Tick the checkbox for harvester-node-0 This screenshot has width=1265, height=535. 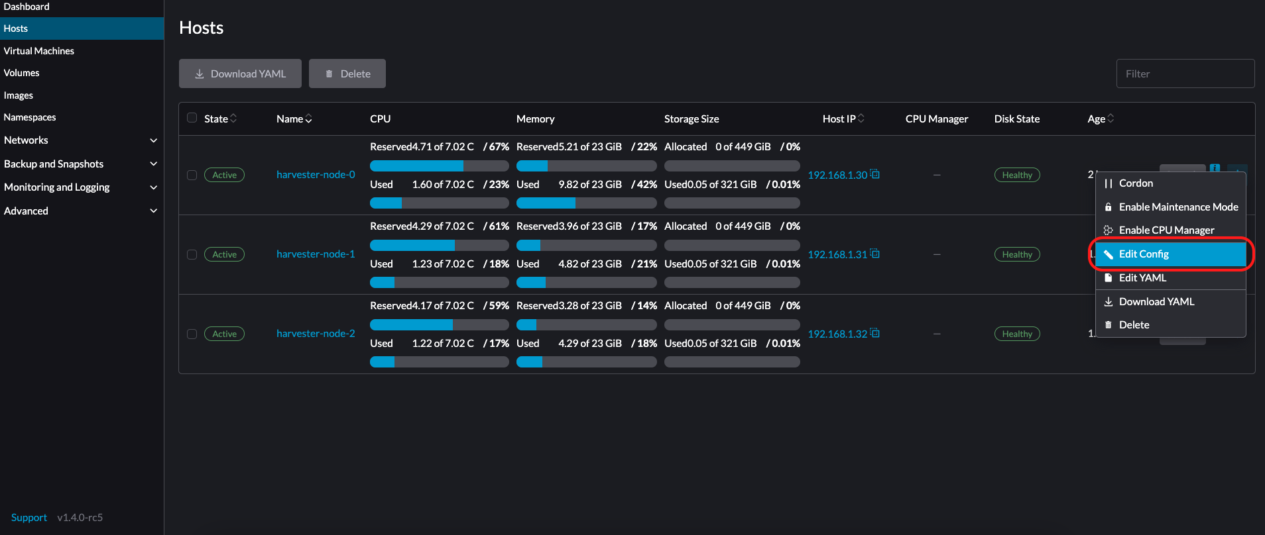click(x=192, y=175)
